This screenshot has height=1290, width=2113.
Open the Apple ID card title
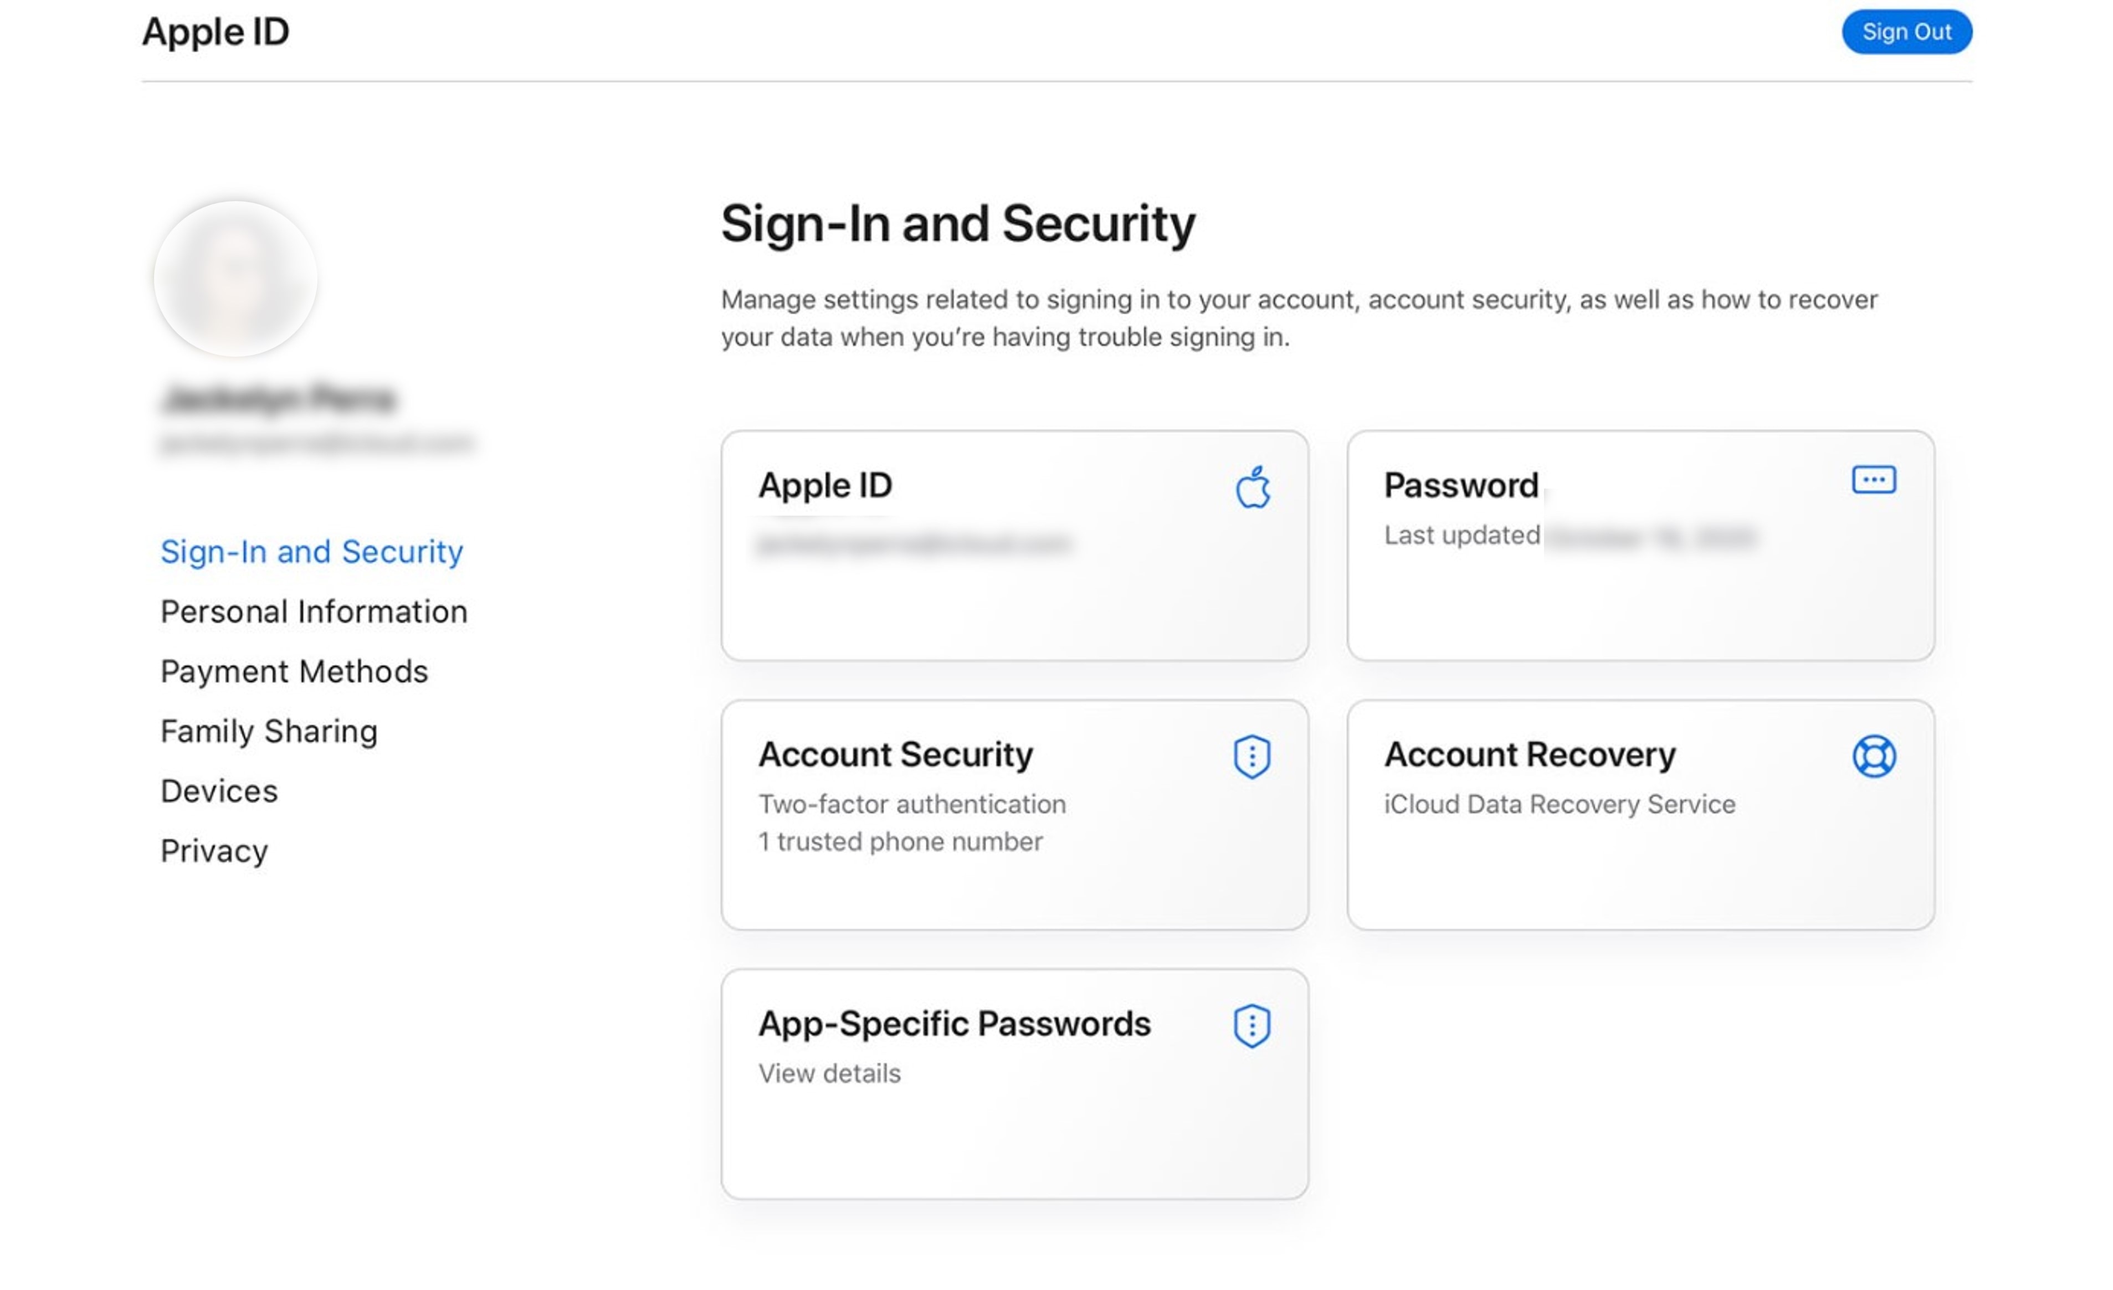(x=825, y=485)
